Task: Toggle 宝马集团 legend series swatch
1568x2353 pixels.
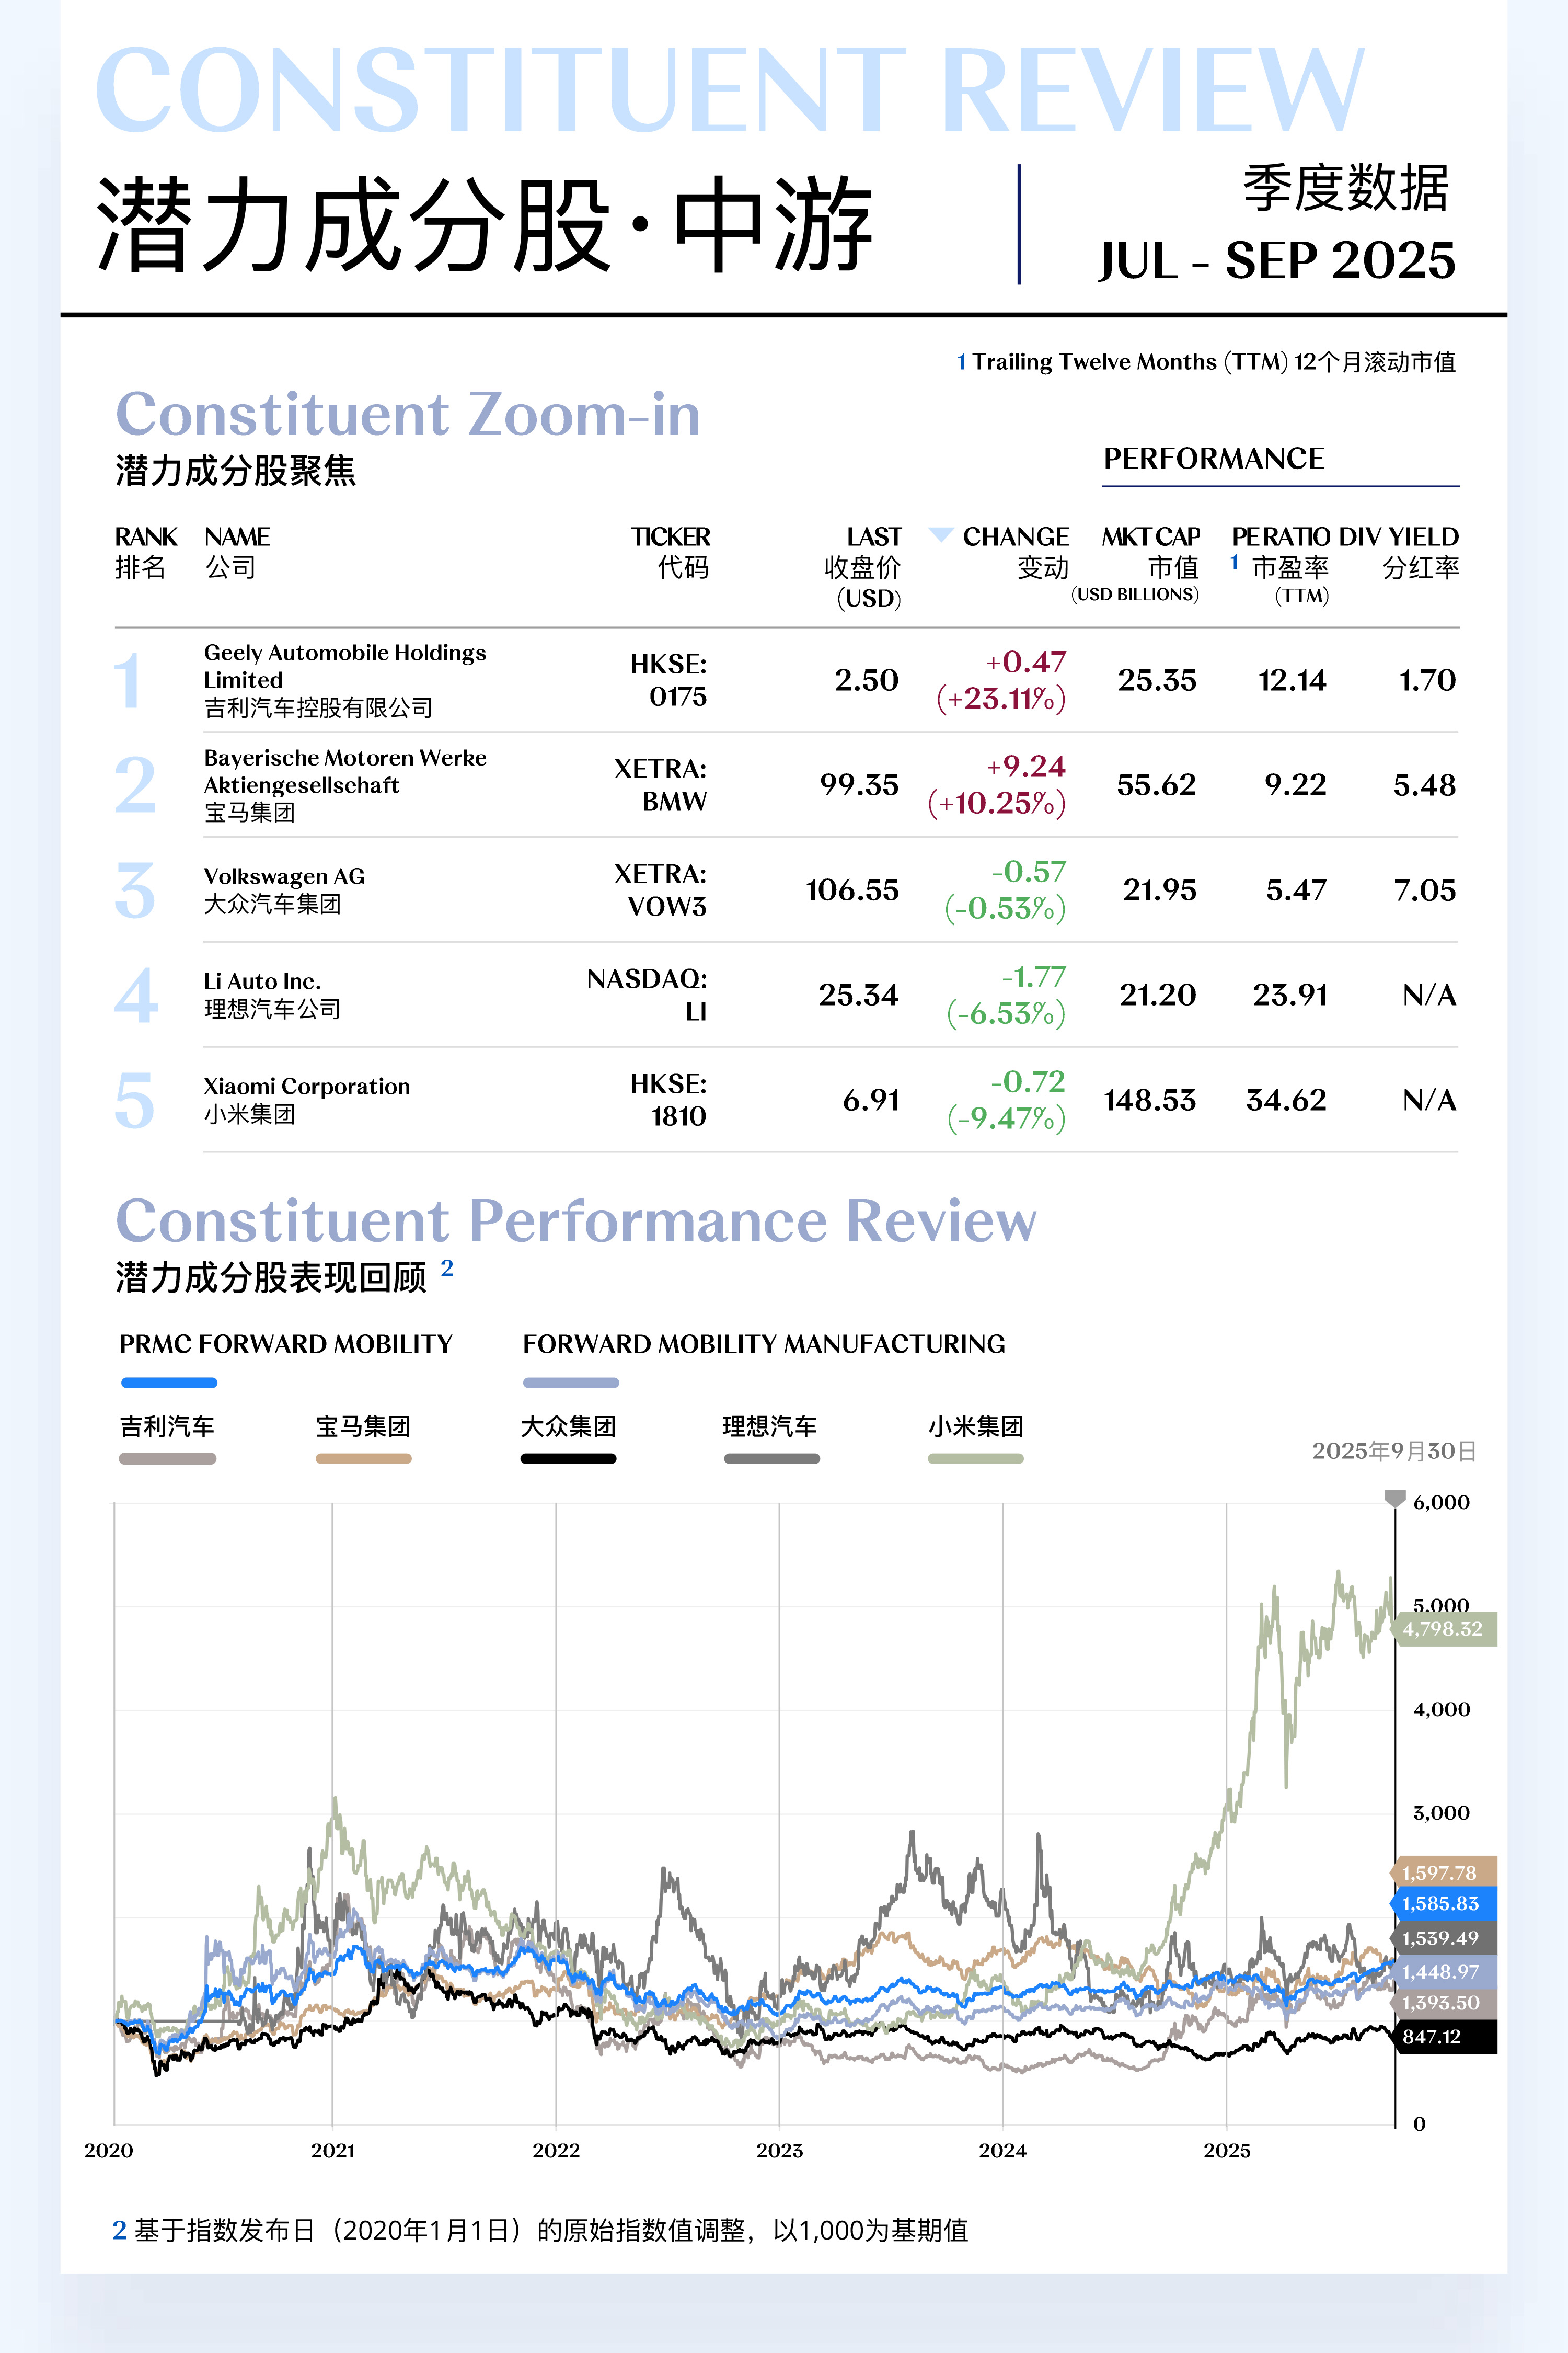Action: click(x=363, y=1459)
